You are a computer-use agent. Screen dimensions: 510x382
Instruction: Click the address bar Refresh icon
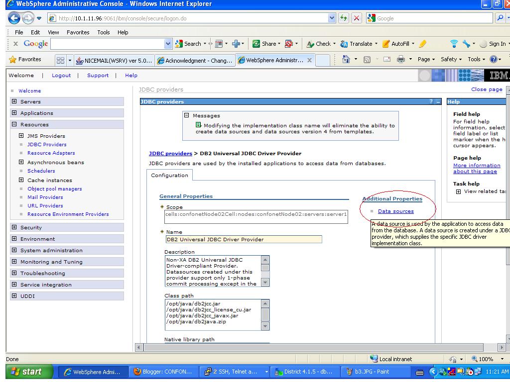pyautogui.click(x=344, y=18)
